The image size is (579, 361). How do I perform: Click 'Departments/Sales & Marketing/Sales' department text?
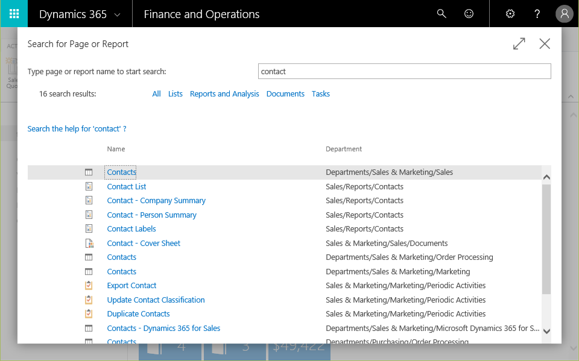click(x=389, y=172)
